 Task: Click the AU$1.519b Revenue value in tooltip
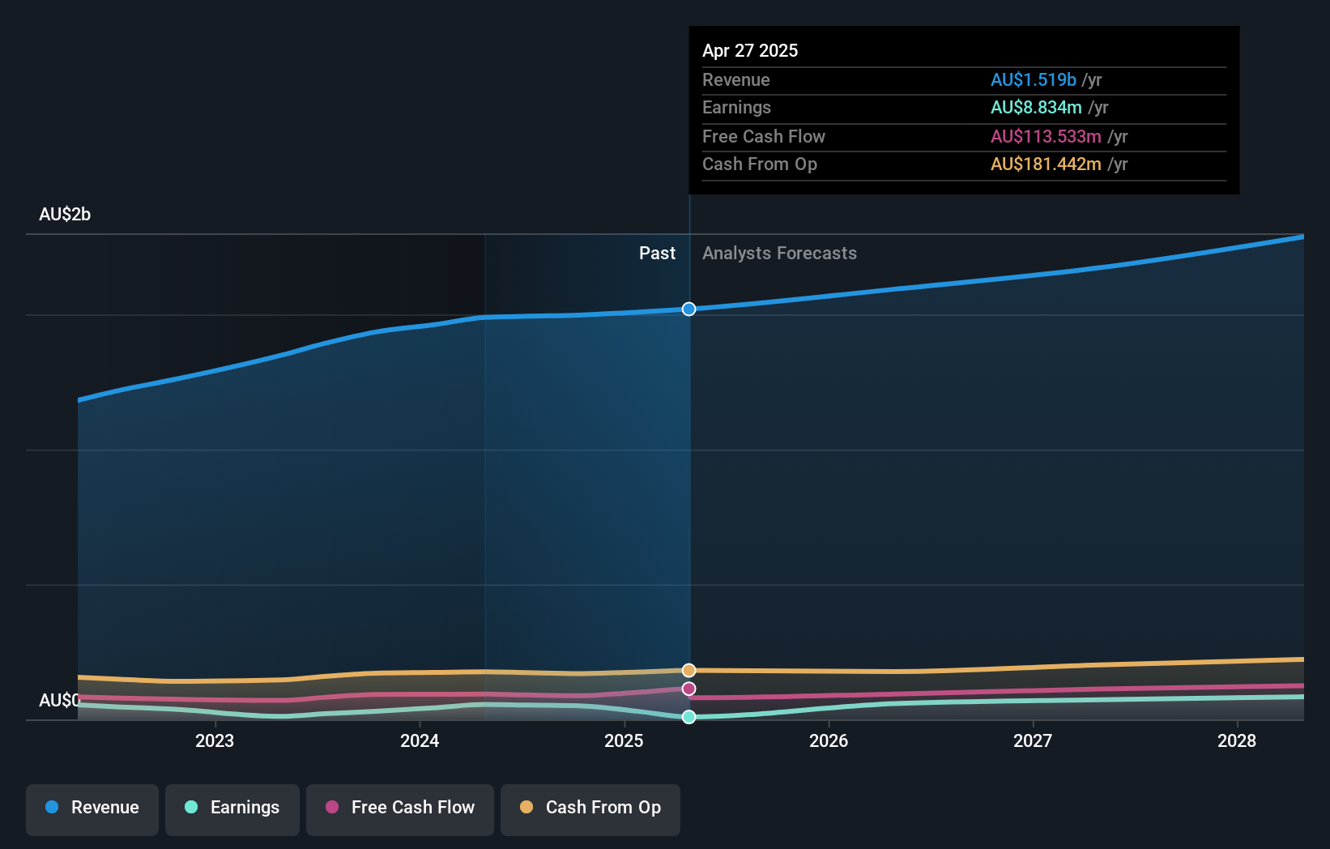point(1034,79)
